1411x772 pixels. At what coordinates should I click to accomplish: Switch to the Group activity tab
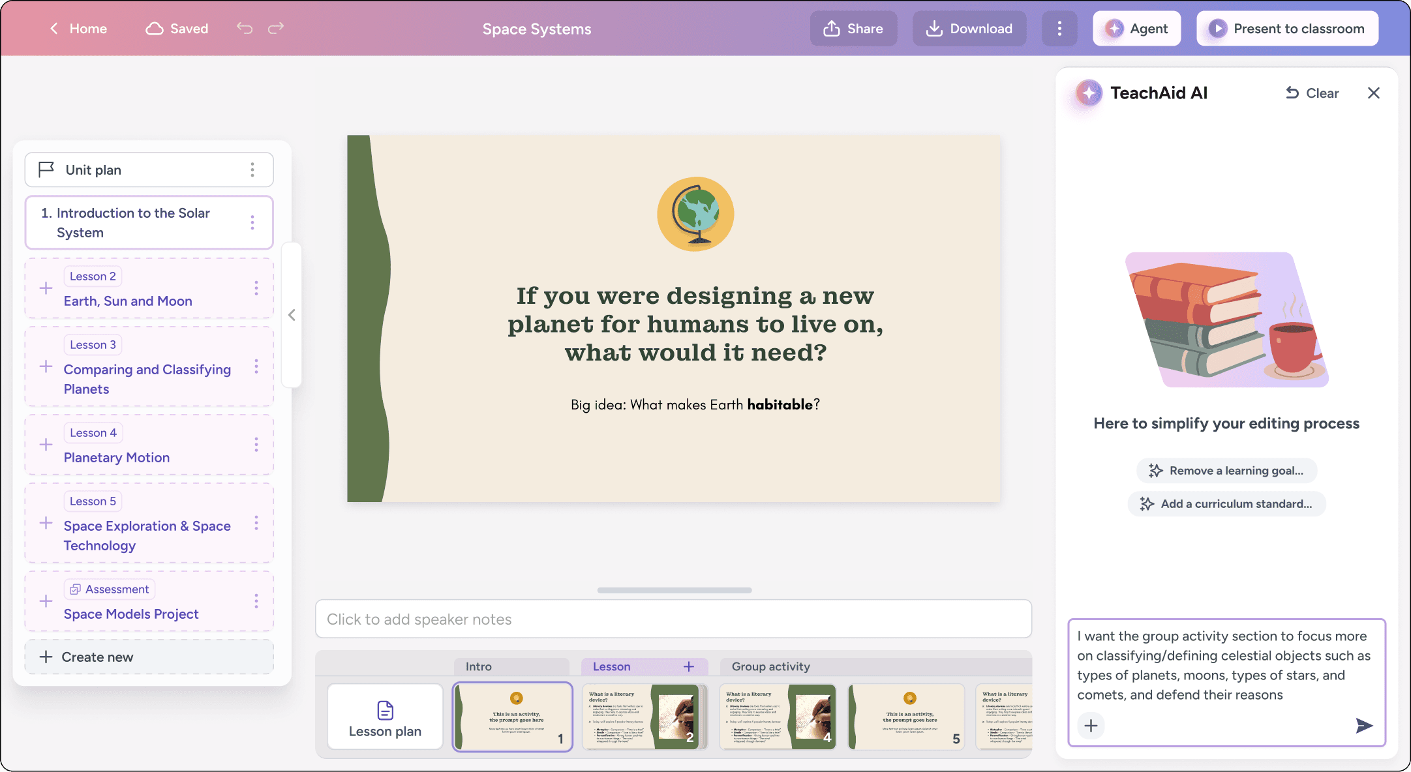[x=770, y=666]
